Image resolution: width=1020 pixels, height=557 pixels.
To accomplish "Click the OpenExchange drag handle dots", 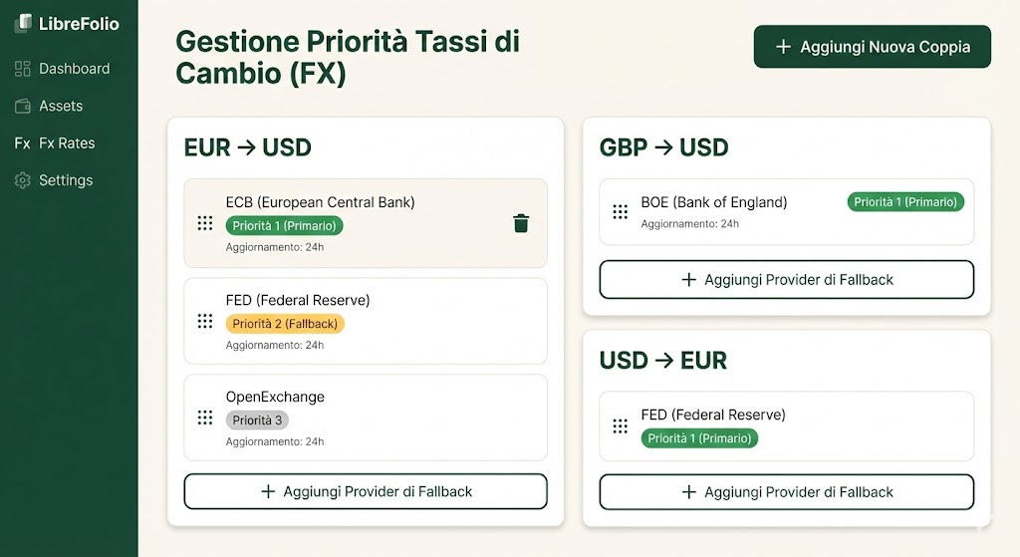I will tap(205, 418).
